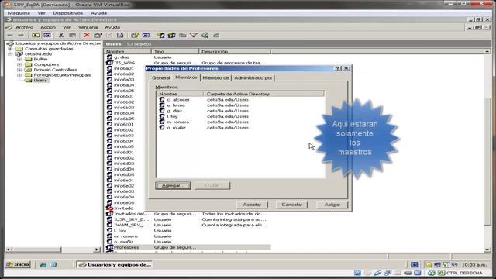496x279 pixels.
Task: Sort by the Tipo column header
Action: click(175, 51)
